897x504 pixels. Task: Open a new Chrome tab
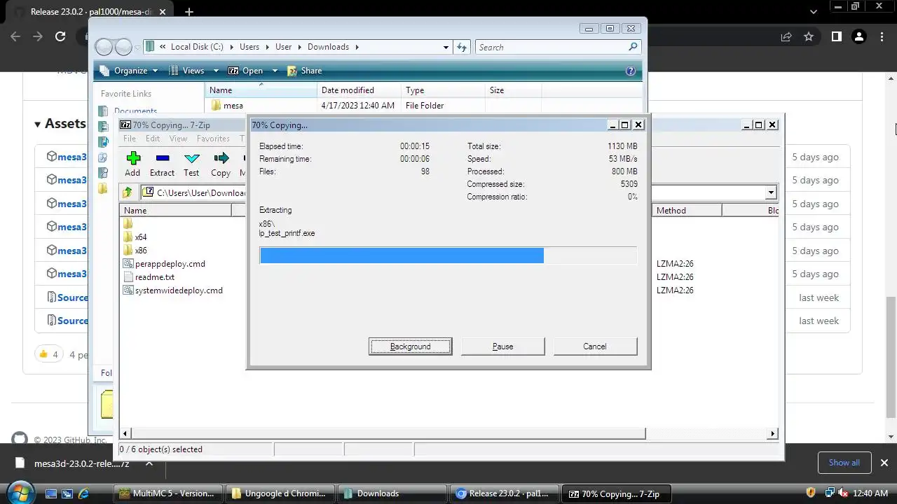pyautogui.click(x=189, y=12)
